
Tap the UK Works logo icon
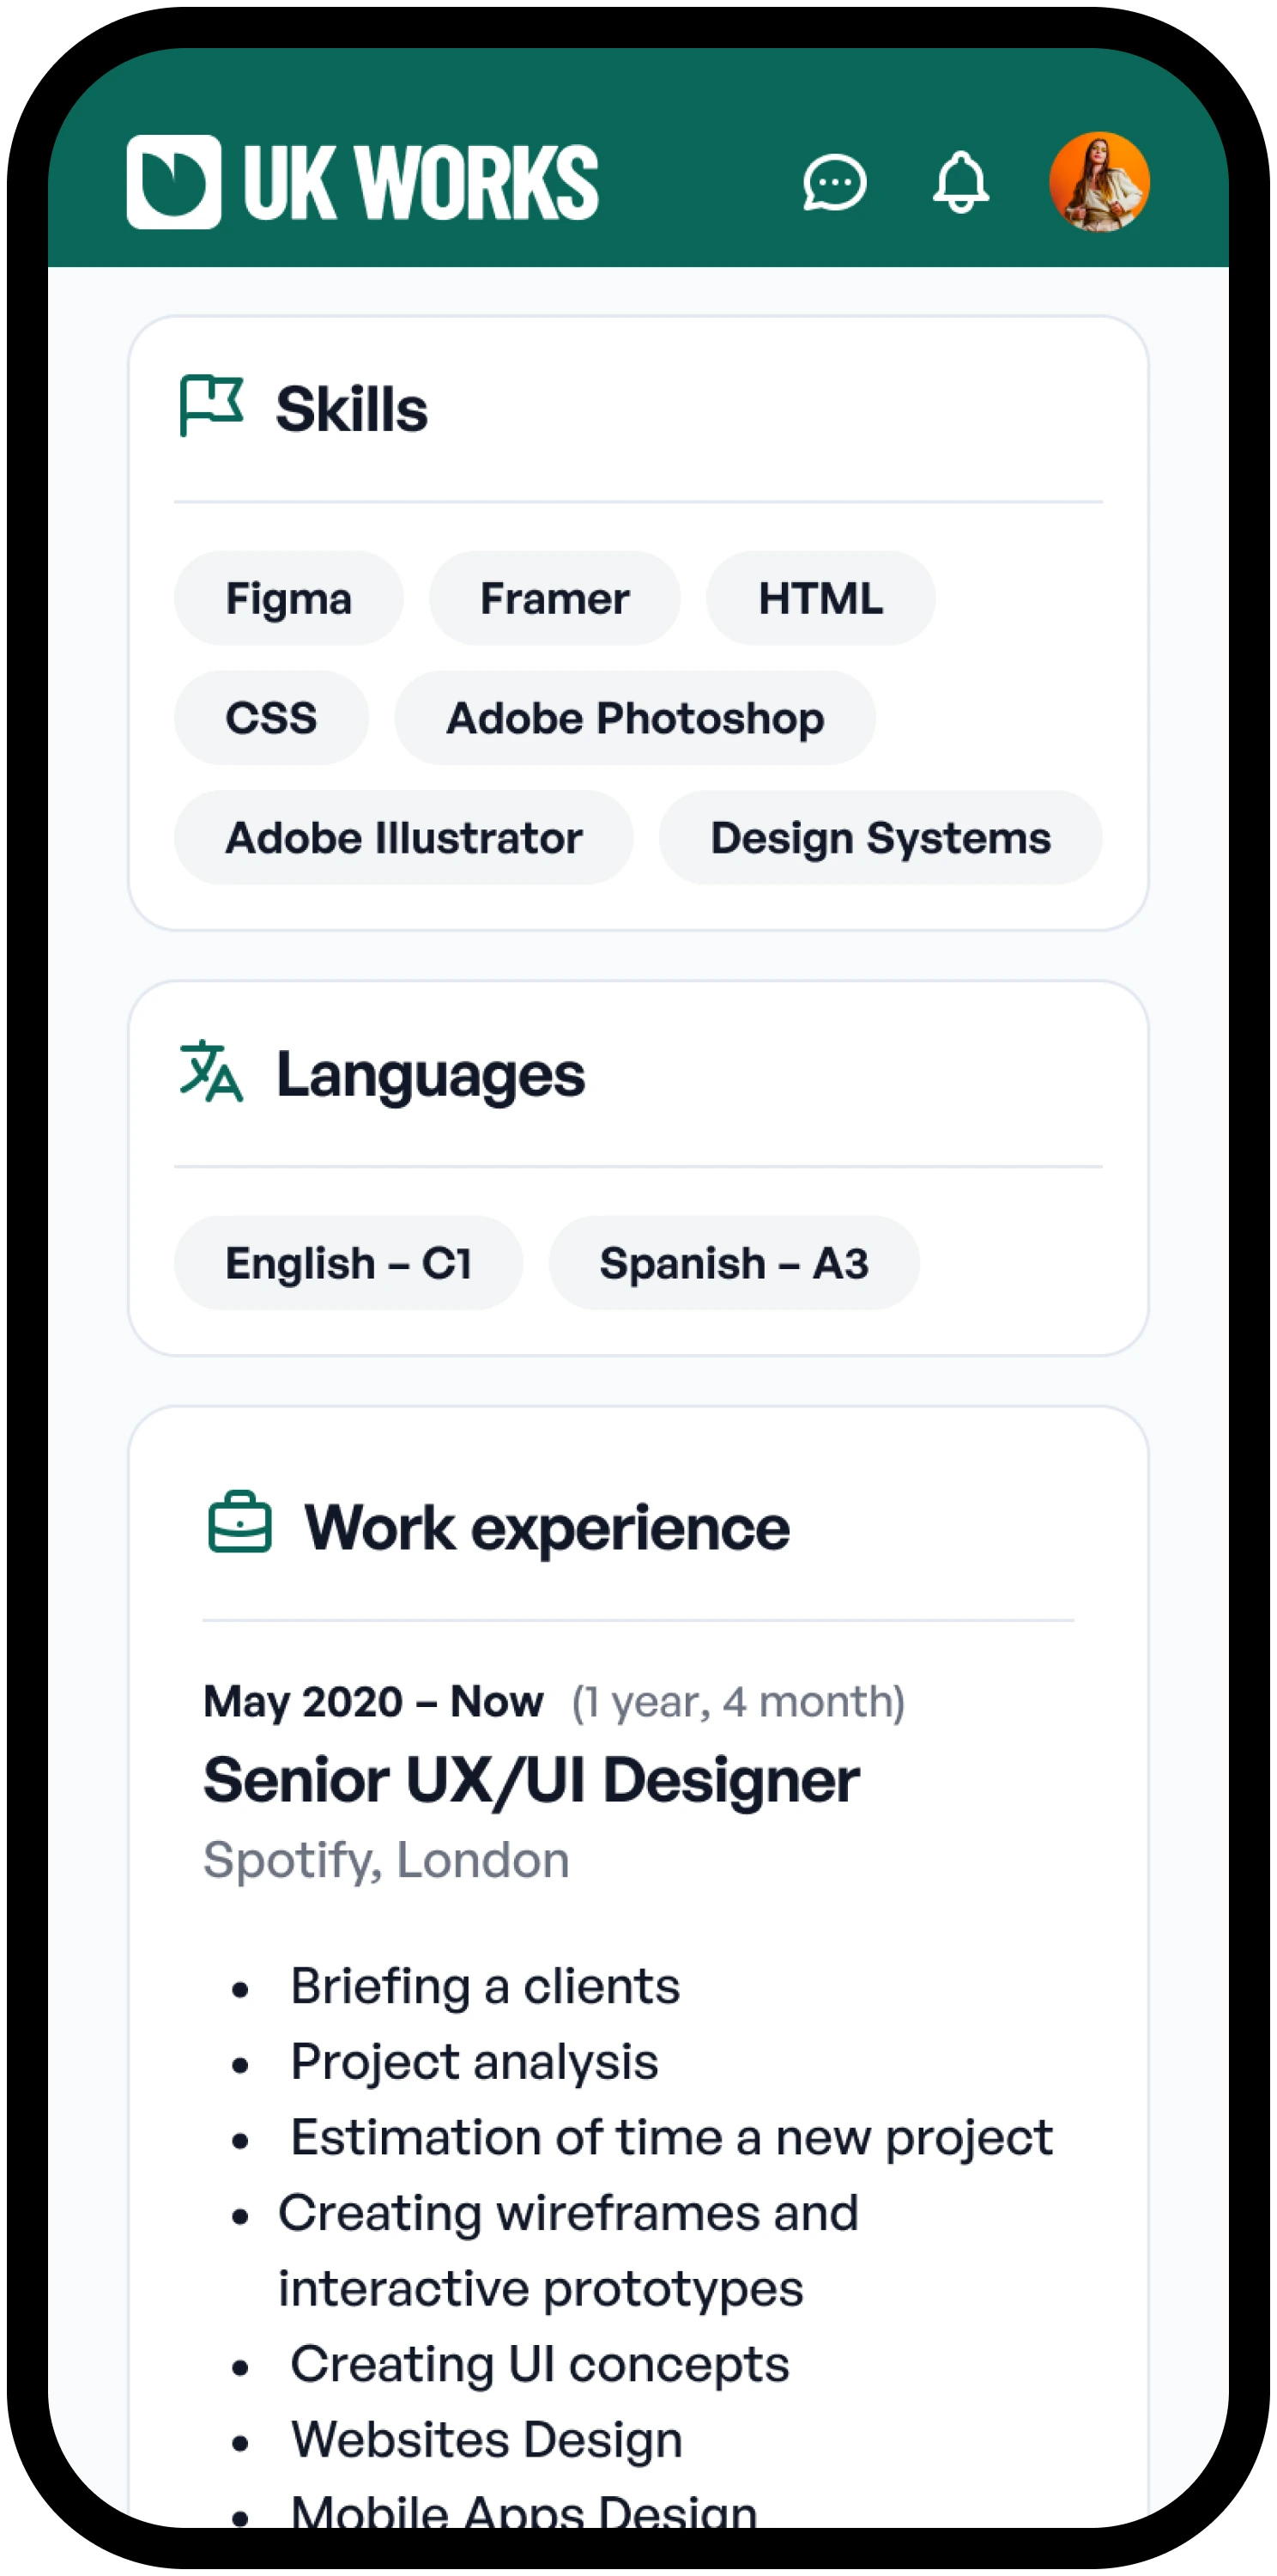coord(174,182)
